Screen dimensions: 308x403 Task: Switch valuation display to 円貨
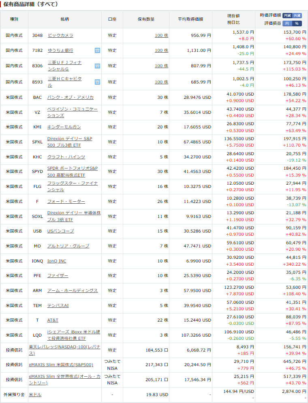[x=287, y=15]
